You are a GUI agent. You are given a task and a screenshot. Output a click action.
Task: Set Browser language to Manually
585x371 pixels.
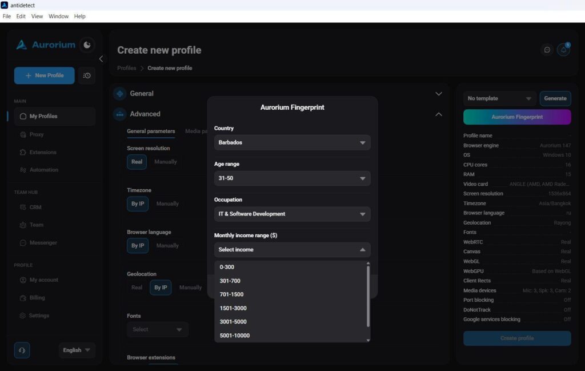coord(167,246)
